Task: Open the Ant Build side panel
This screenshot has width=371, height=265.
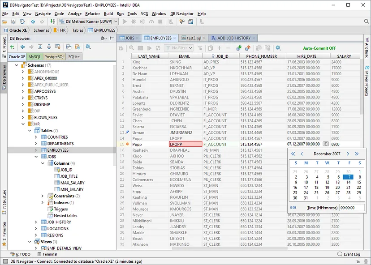Action: (x=367, y=48)
